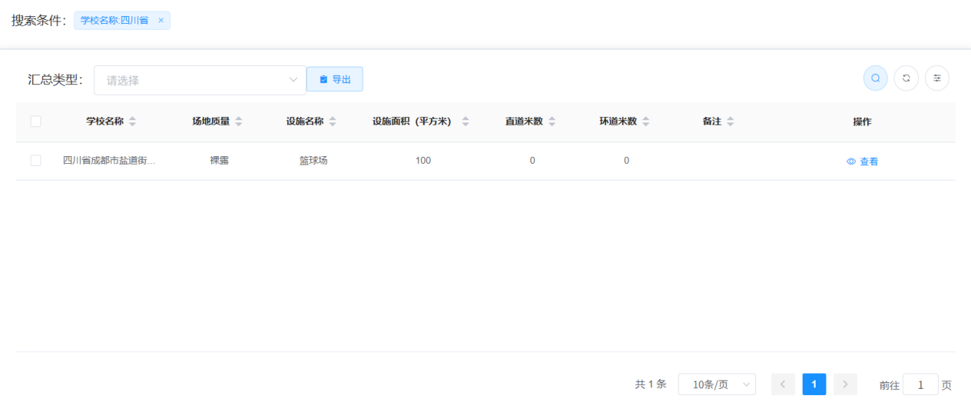Click 查看 link for the basketball court row
This screenshot has width=971, height=402.
click(862, 162)
